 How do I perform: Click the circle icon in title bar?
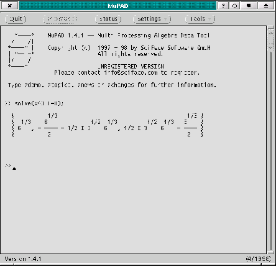pos(234,6)
